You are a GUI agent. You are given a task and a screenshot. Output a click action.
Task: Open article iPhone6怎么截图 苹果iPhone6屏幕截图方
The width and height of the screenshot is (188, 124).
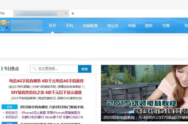51,113
